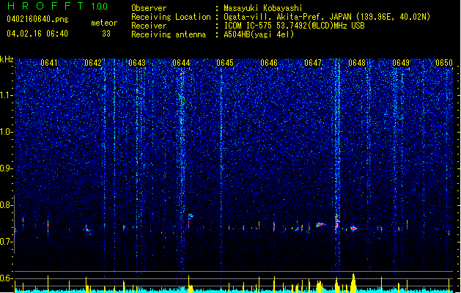Click the 'Receiver' field label
The height and width of the screenshot is (293, 461).
(149, 26)
